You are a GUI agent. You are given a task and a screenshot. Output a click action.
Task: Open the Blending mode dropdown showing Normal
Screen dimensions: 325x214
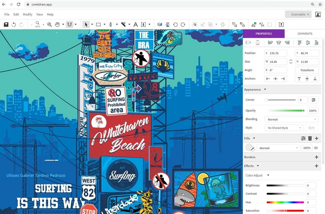291,119
